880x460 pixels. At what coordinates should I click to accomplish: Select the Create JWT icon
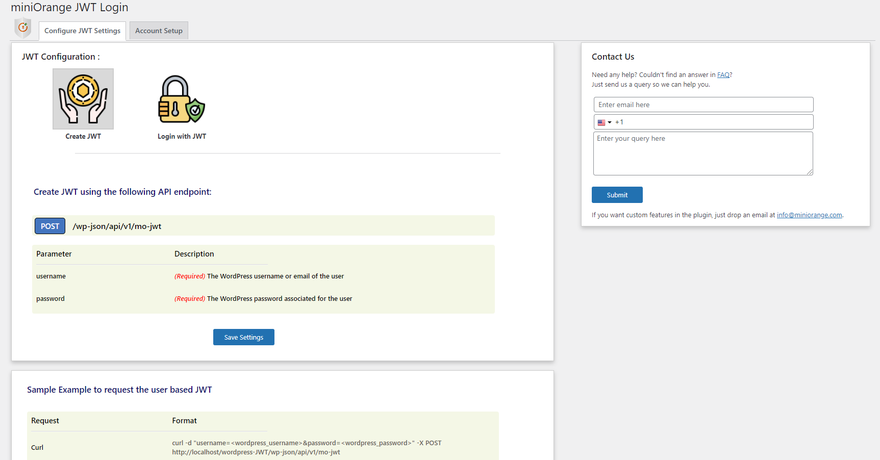pos(83,99)
